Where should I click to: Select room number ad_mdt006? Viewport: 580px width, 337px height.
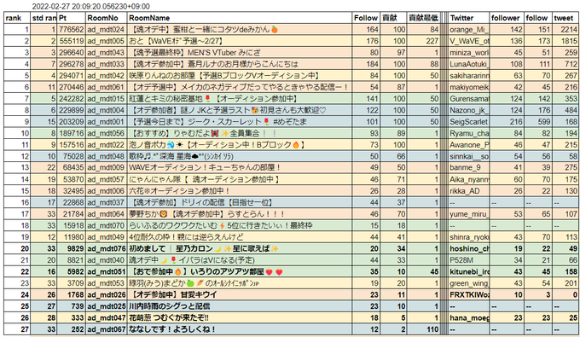pyautogui.click(x=106, y=191)
